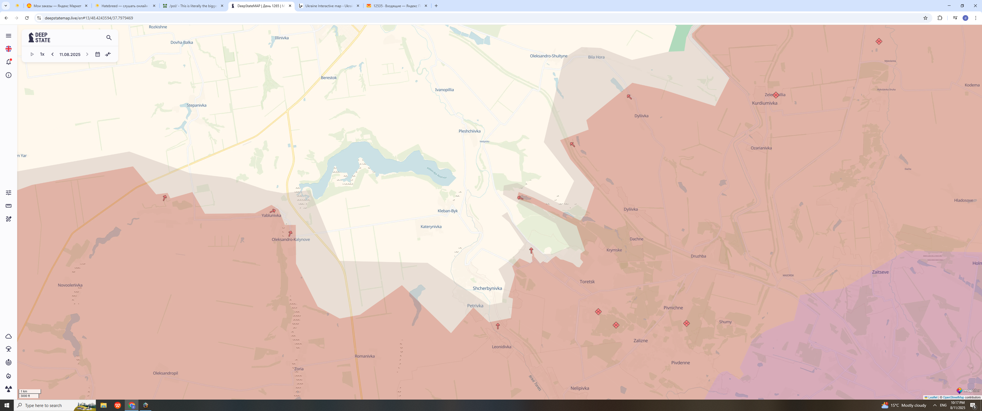Open the tab search dropdown arrow
Viewport: 982px width, 411px height.
tap(6, 6)
